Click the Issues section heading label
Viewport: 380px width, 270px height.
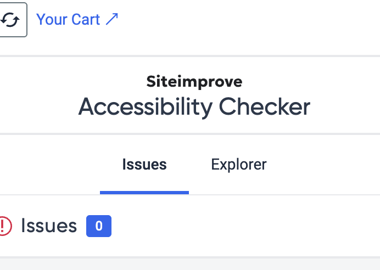49,226
